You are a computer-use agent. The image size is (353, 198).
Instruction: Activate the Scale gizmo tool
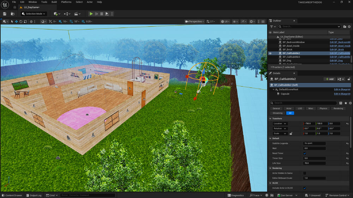[25, 21]
